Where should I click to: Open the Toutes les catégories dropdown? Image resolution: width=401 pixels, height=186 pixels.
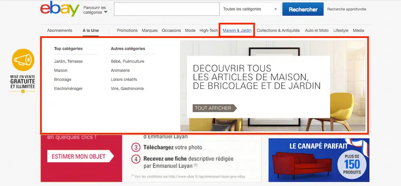250,9
